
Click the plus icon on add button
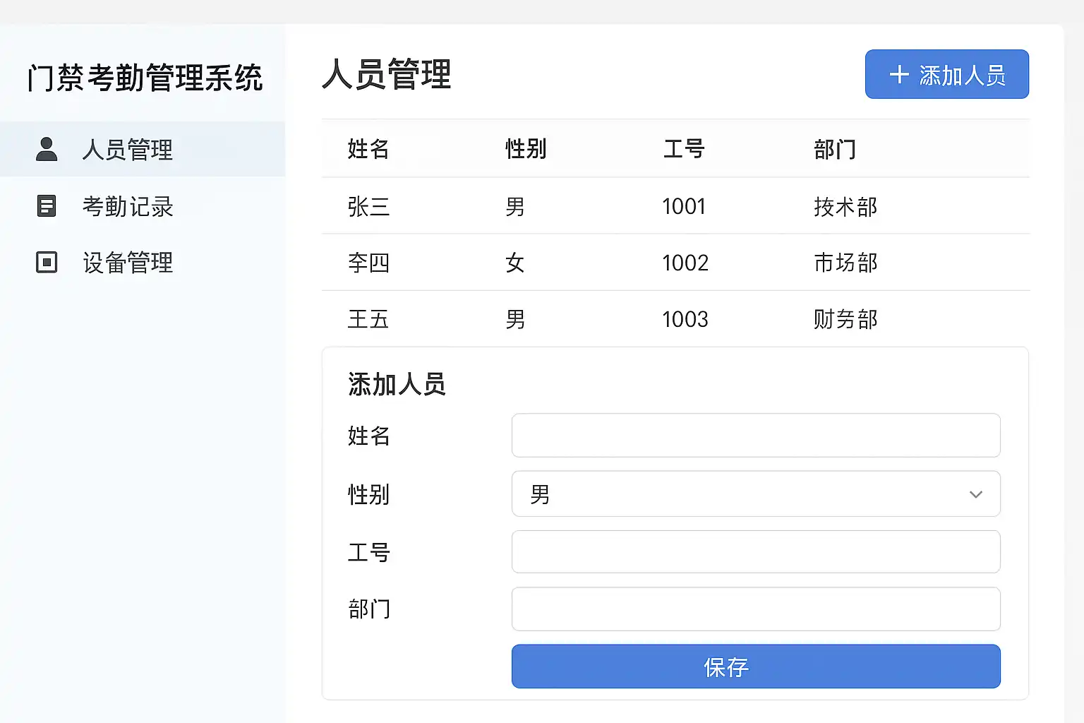(x=899, y=75)
